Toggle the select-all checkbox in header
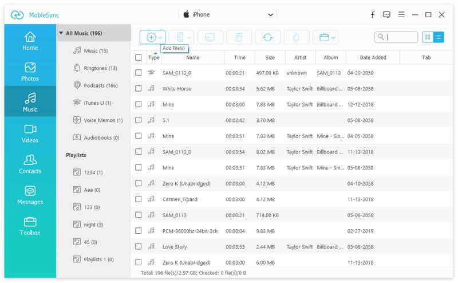This screenshot has width=458, height=283. [139, 58]
